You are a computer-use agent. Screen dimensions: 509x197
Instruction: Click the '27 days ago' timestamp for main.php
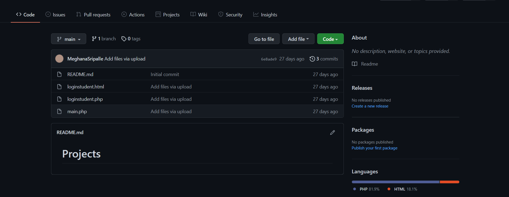(325, 111)
